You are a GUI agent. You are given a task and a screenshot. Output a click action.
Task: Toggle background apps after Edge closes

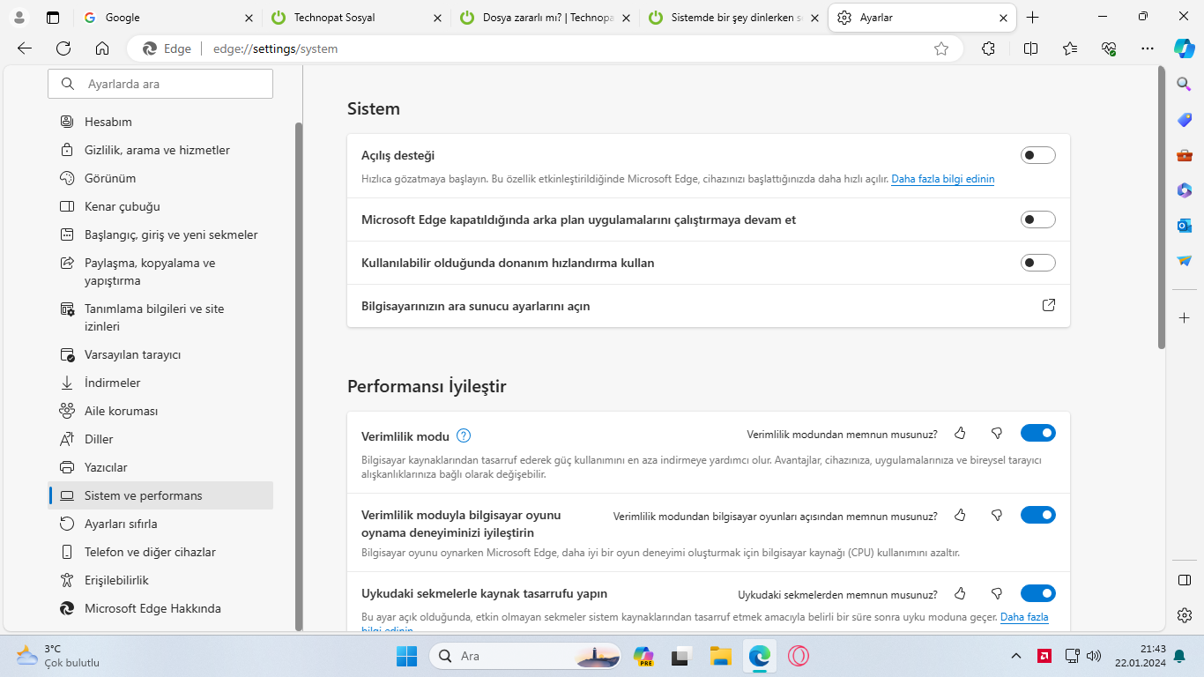pyautogui.click(x=1038, y=219)
